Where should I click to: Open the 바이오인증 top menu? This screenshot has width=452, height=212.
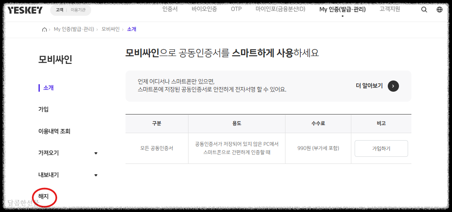point(204,9)
